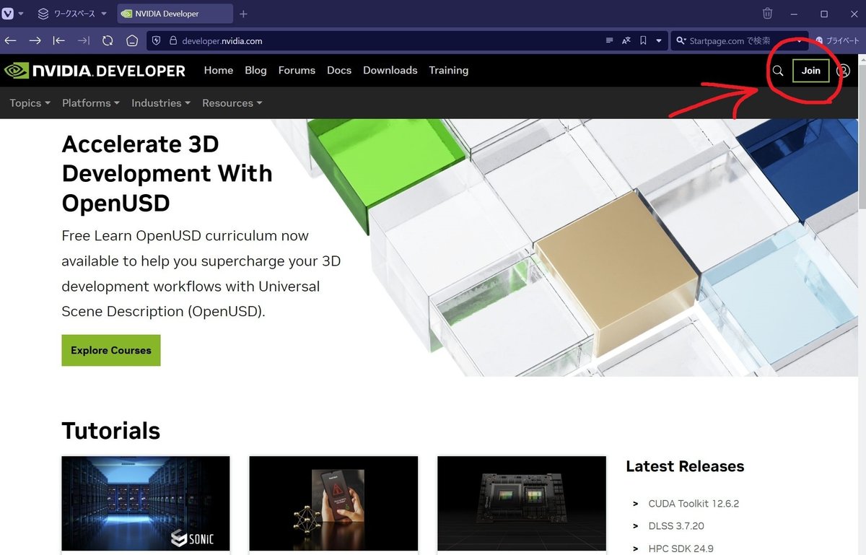Open the tracker blocker shield icon
The image size is (866, 555).
[157, 41]
